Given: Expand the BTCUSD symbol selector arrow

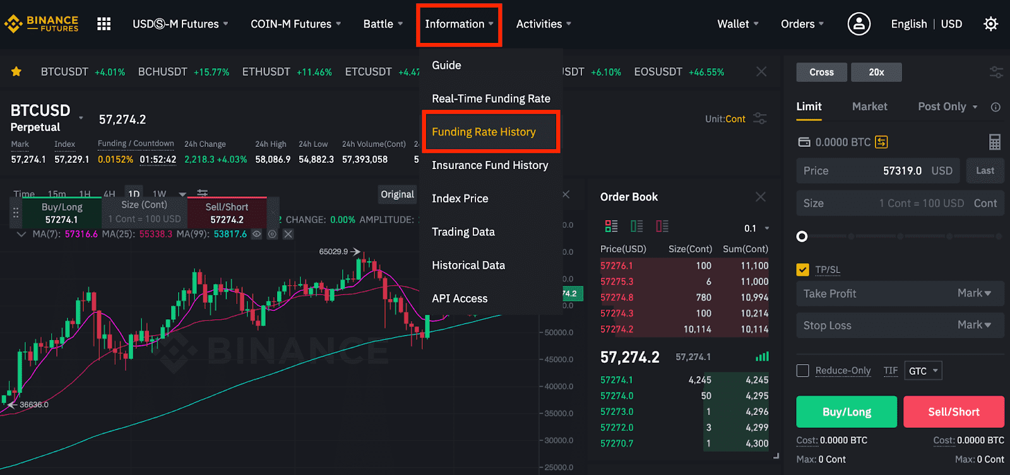Looking at the screenshot, I should pos(81,118).
